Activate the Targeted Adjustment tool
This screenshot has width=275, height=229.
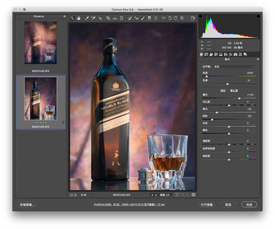pos(100,18)
